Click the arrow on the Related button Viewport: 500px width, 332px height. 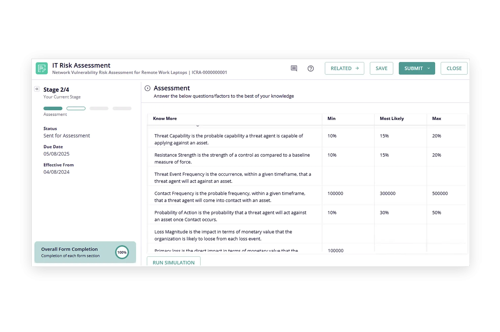tap(357, 68)
